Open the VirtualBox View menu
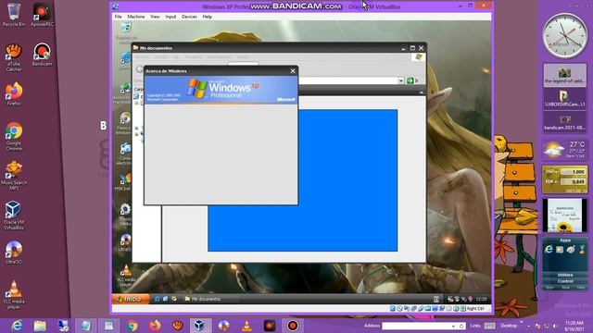The width and height of the screenshot is (593, 333). pos(155,17)
